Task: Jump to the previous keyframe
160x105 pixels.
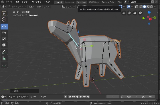Action: pyautogui.click(x=73, y=97)
